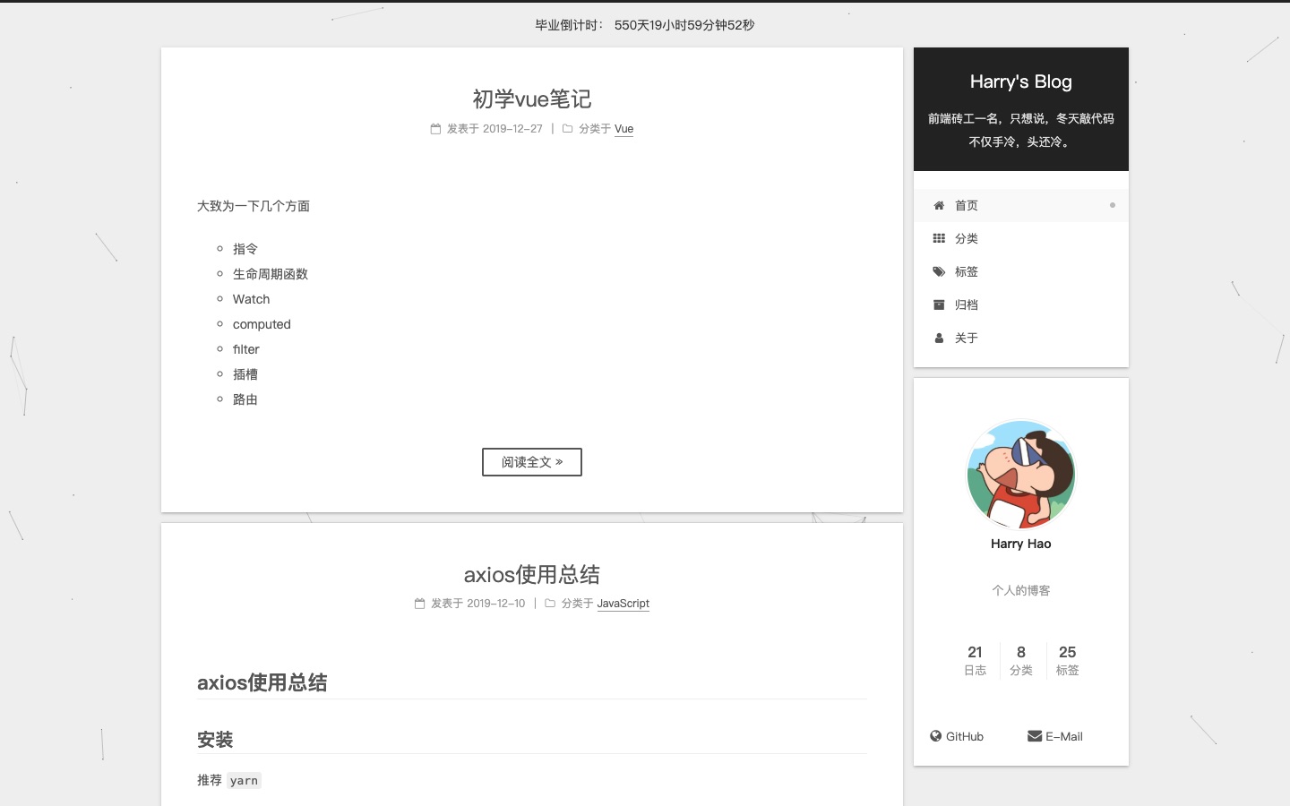
Task: Click the computed list item
Action: tap(262, 324)
